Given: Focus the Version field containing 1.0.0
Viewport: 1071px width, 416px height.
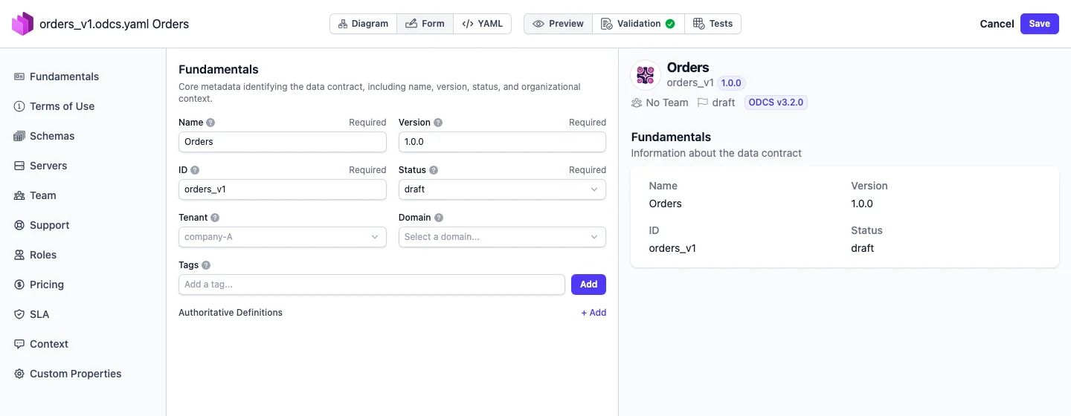Looking at the screenshot, I should (502, 142).
